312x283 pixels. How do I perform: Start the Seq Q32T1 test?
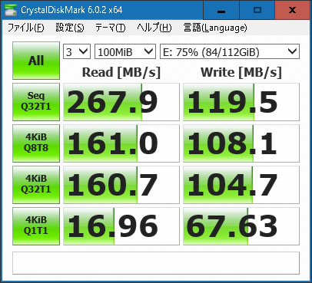tap(36, 102)
